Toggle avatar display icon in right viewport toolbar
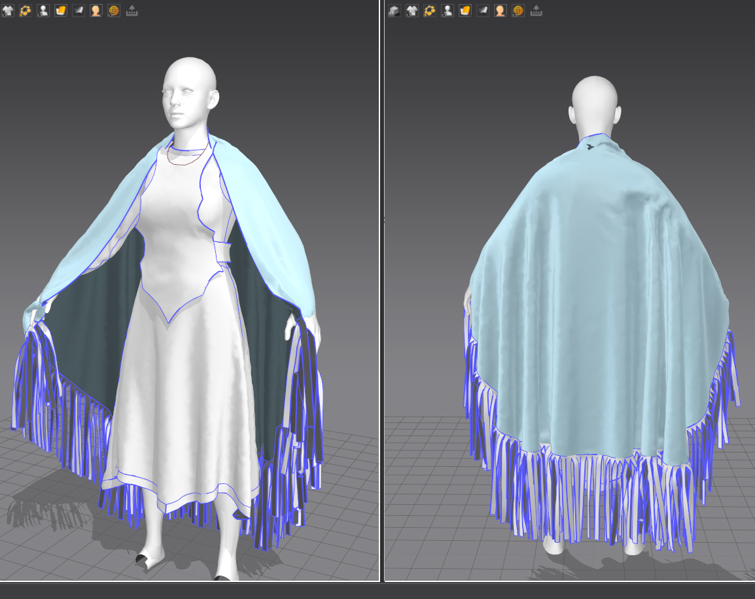755x599 pixels. coord(448,10)
